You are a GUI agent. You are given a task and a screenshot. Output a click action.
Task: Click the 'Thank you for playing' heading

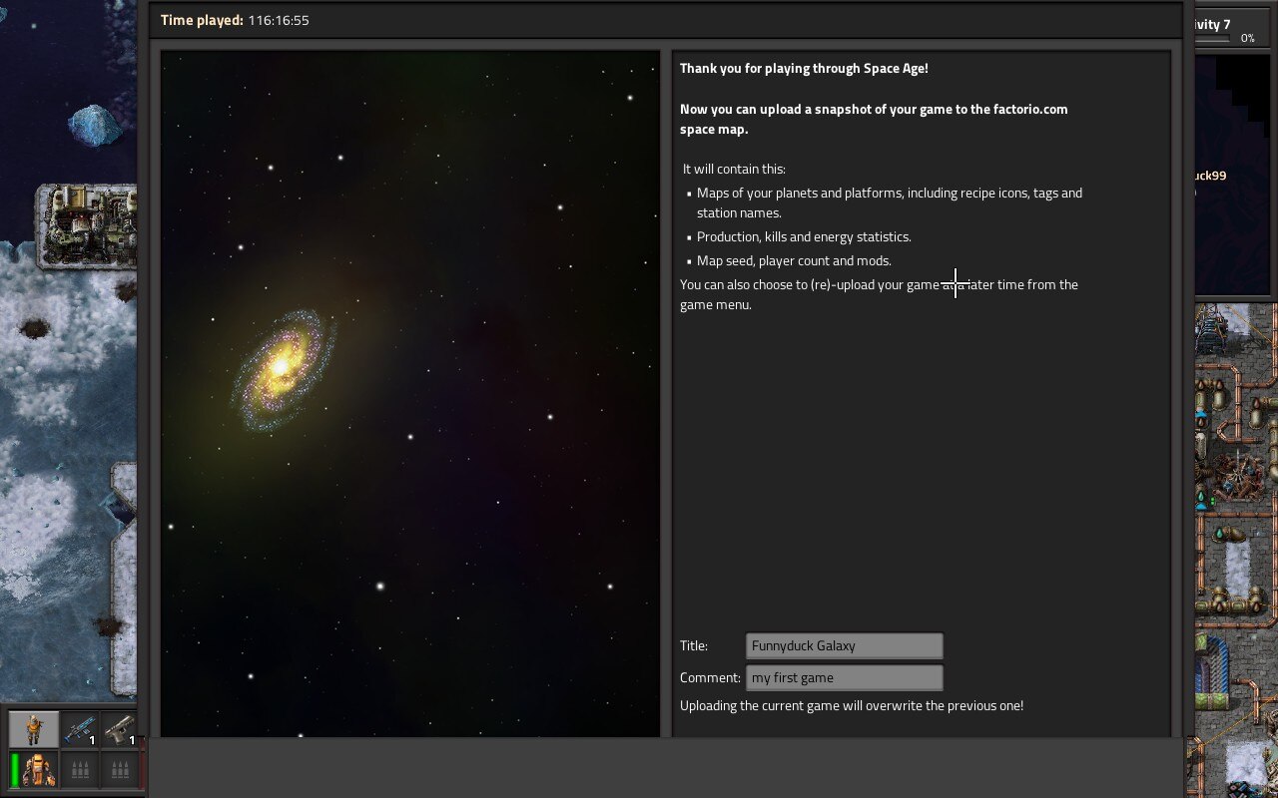[x=804, y=69]
